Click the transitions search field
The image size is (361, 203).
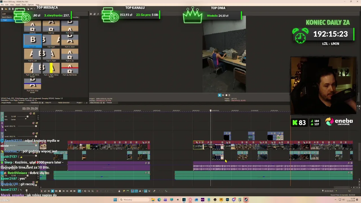8,14
